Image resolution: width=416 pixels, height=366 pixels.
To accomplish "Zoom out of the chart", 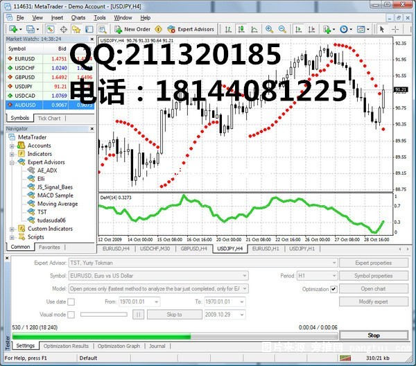I will tap(282, 29).
